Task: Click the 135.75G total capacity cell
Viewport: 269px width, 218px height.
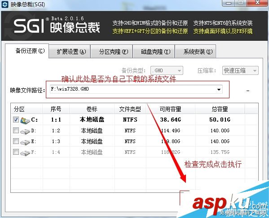Action: coord(220,152)
